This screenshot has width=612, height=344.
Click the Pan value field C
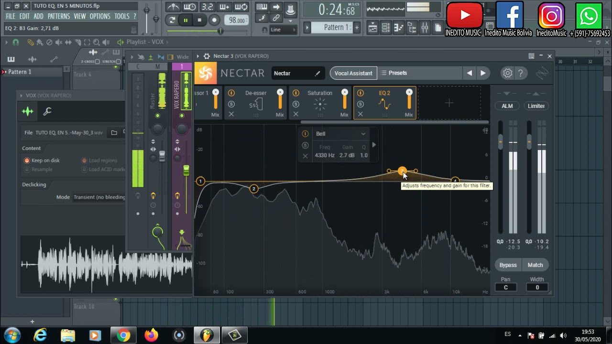pyautogui.click(x=505, y=287)
